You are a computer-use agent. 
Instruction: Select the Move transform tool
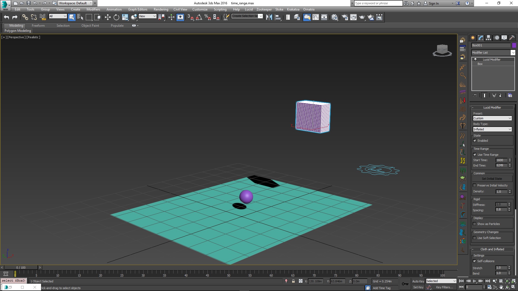point(108,18)
